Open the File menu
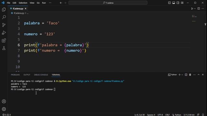 point(8,3)
